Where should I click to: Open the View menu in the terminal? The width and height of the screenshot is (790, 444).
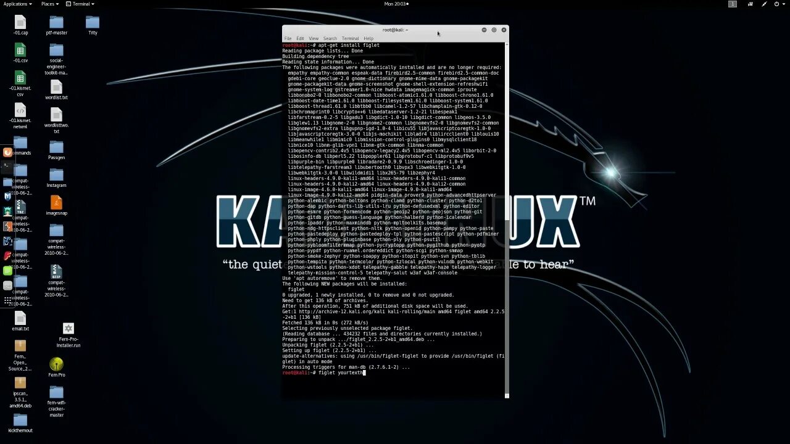tap(314, 38)
